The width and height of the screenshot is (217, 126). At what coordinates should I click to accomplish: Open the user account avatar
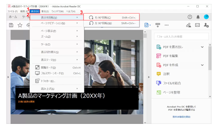pyautogui.click(x=206, y=17)
